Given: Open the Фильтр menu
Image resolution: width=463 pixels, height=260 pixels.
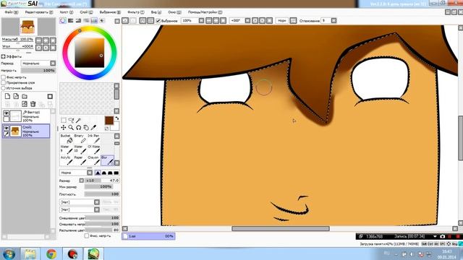Looking at the screenshot, I should [136, 12].
